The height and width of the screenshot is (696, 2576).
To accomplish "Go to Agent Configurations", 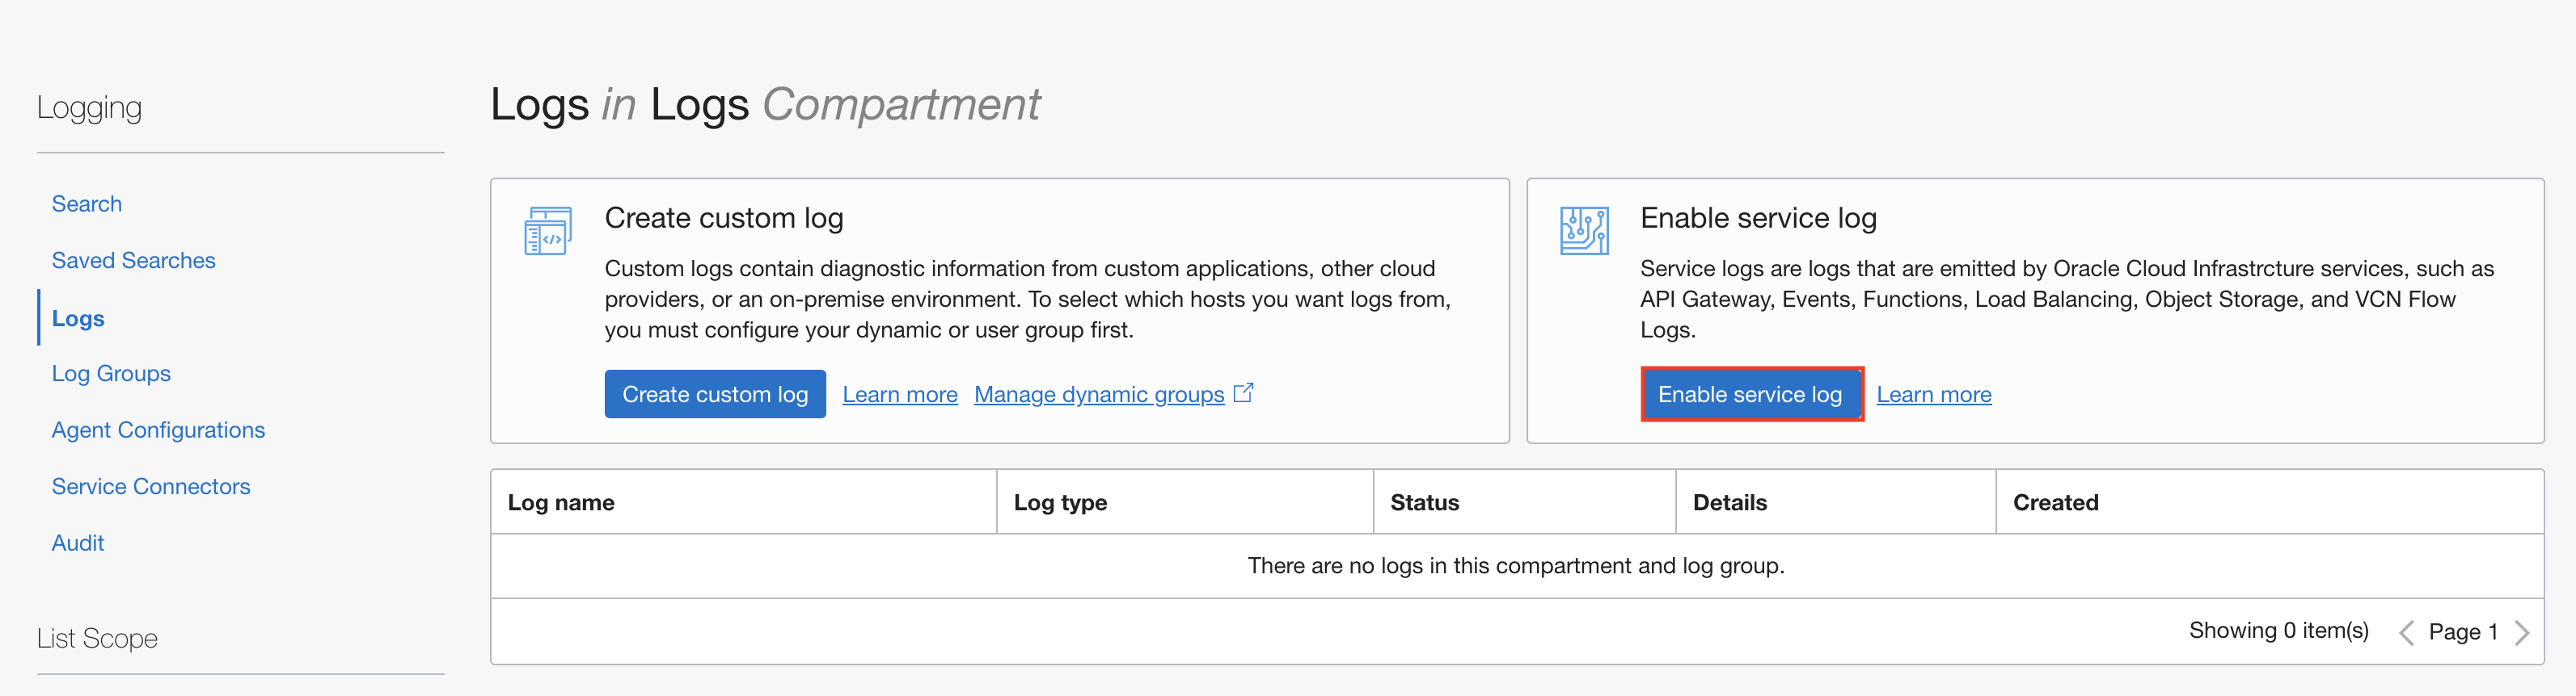I will tap(158, 430).
